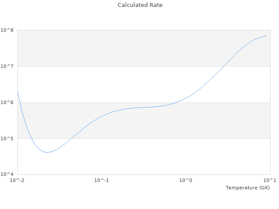Click the lowest point of the blue curve
279x209 pixels.
point(47,152)
